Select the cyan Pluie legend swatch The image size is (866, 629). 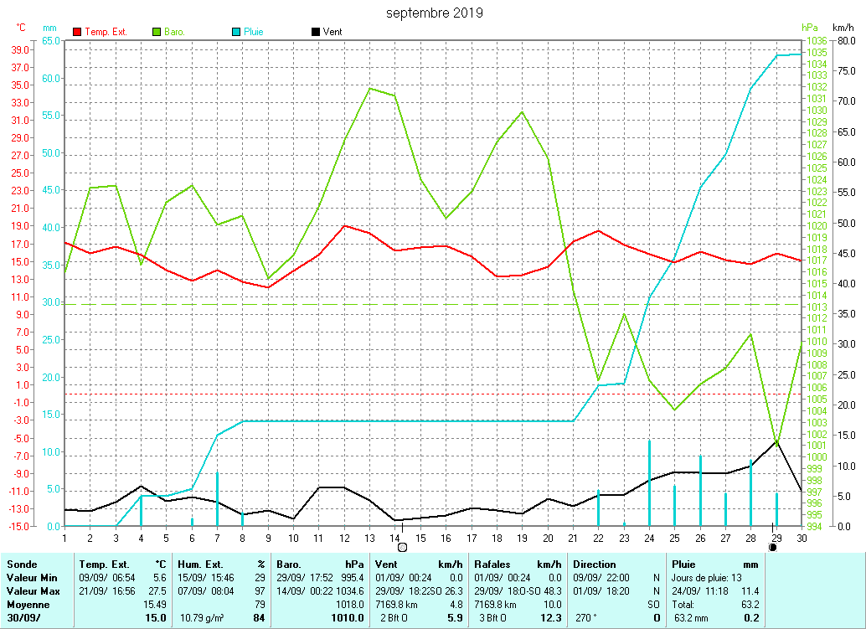tap(236, 32)
